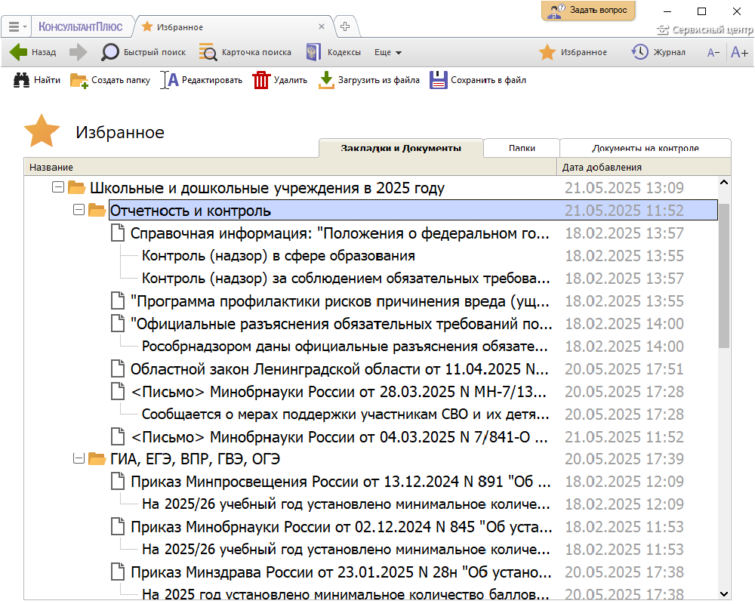Expand the Еще dropdown menu
755x604 pixels.
coord(388,52)
